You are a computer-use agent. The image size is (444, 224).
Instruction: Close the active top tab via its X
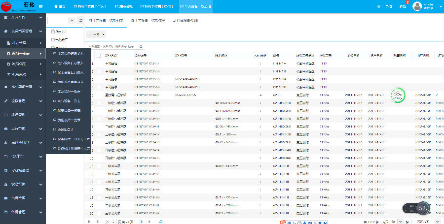(210, 6)
